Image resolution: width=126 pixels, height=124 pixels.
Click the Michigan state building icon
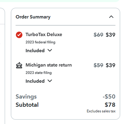pos(19,65)
